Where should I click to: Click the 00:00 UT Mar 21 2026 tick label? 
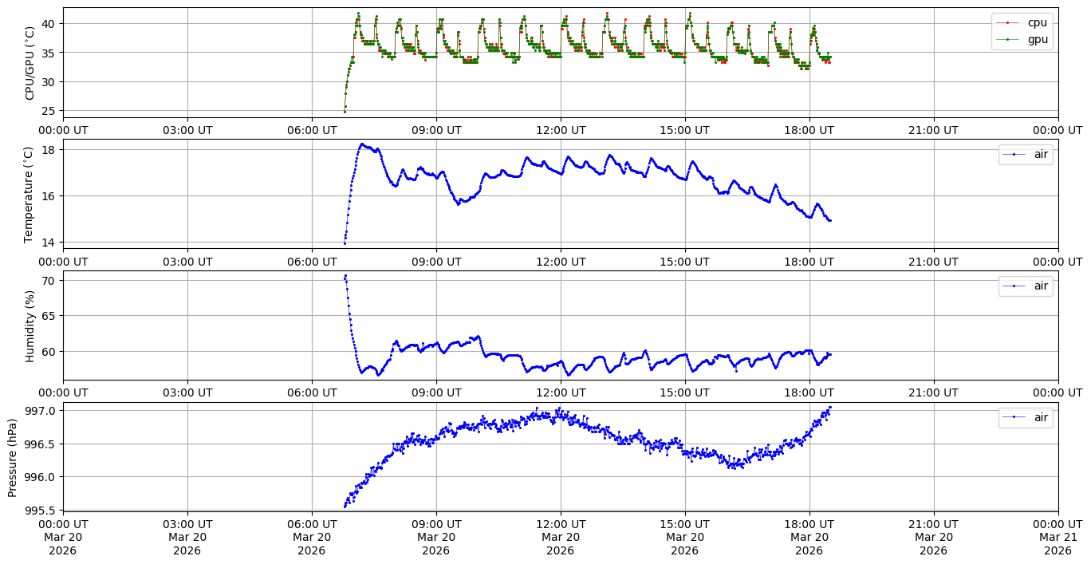click(1058, 537)
